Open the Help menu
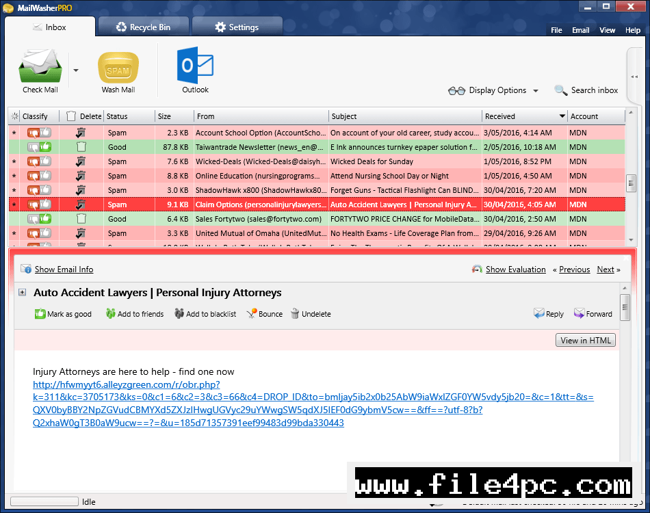 pos(633,30)
